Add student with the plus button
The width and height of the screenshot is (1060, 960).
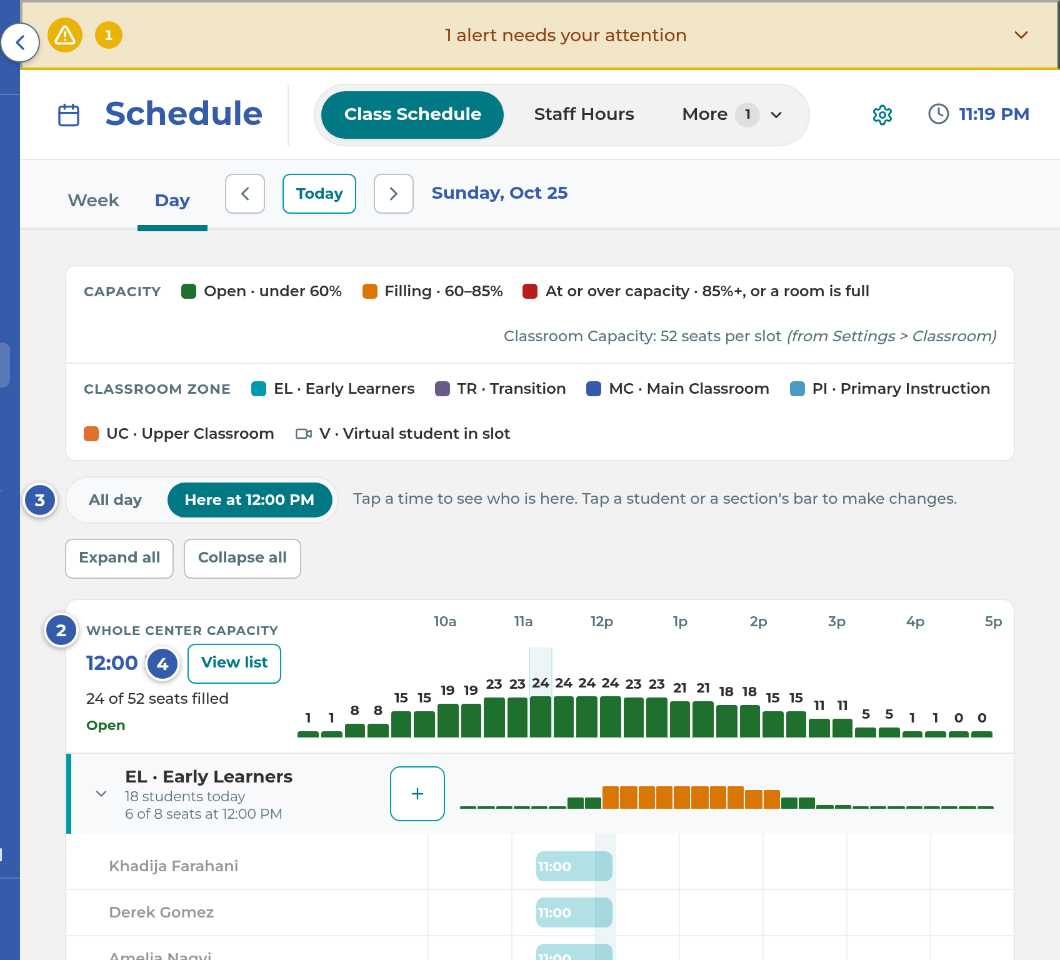click(x=417, y=794)
